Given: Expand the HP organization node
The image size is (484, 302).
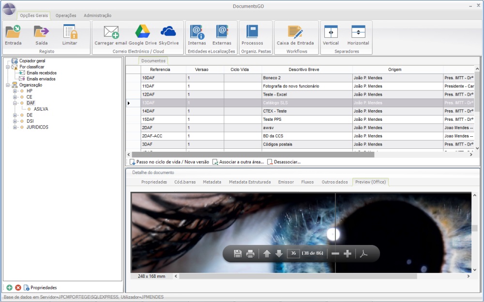Looking at the screenshot, I should coord(15,91).
